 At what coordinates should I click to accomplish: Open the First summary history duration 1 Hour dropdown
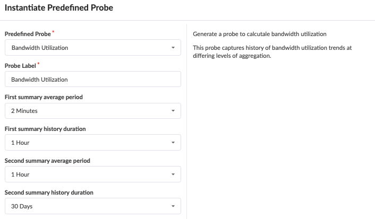(x=92, y=143)
